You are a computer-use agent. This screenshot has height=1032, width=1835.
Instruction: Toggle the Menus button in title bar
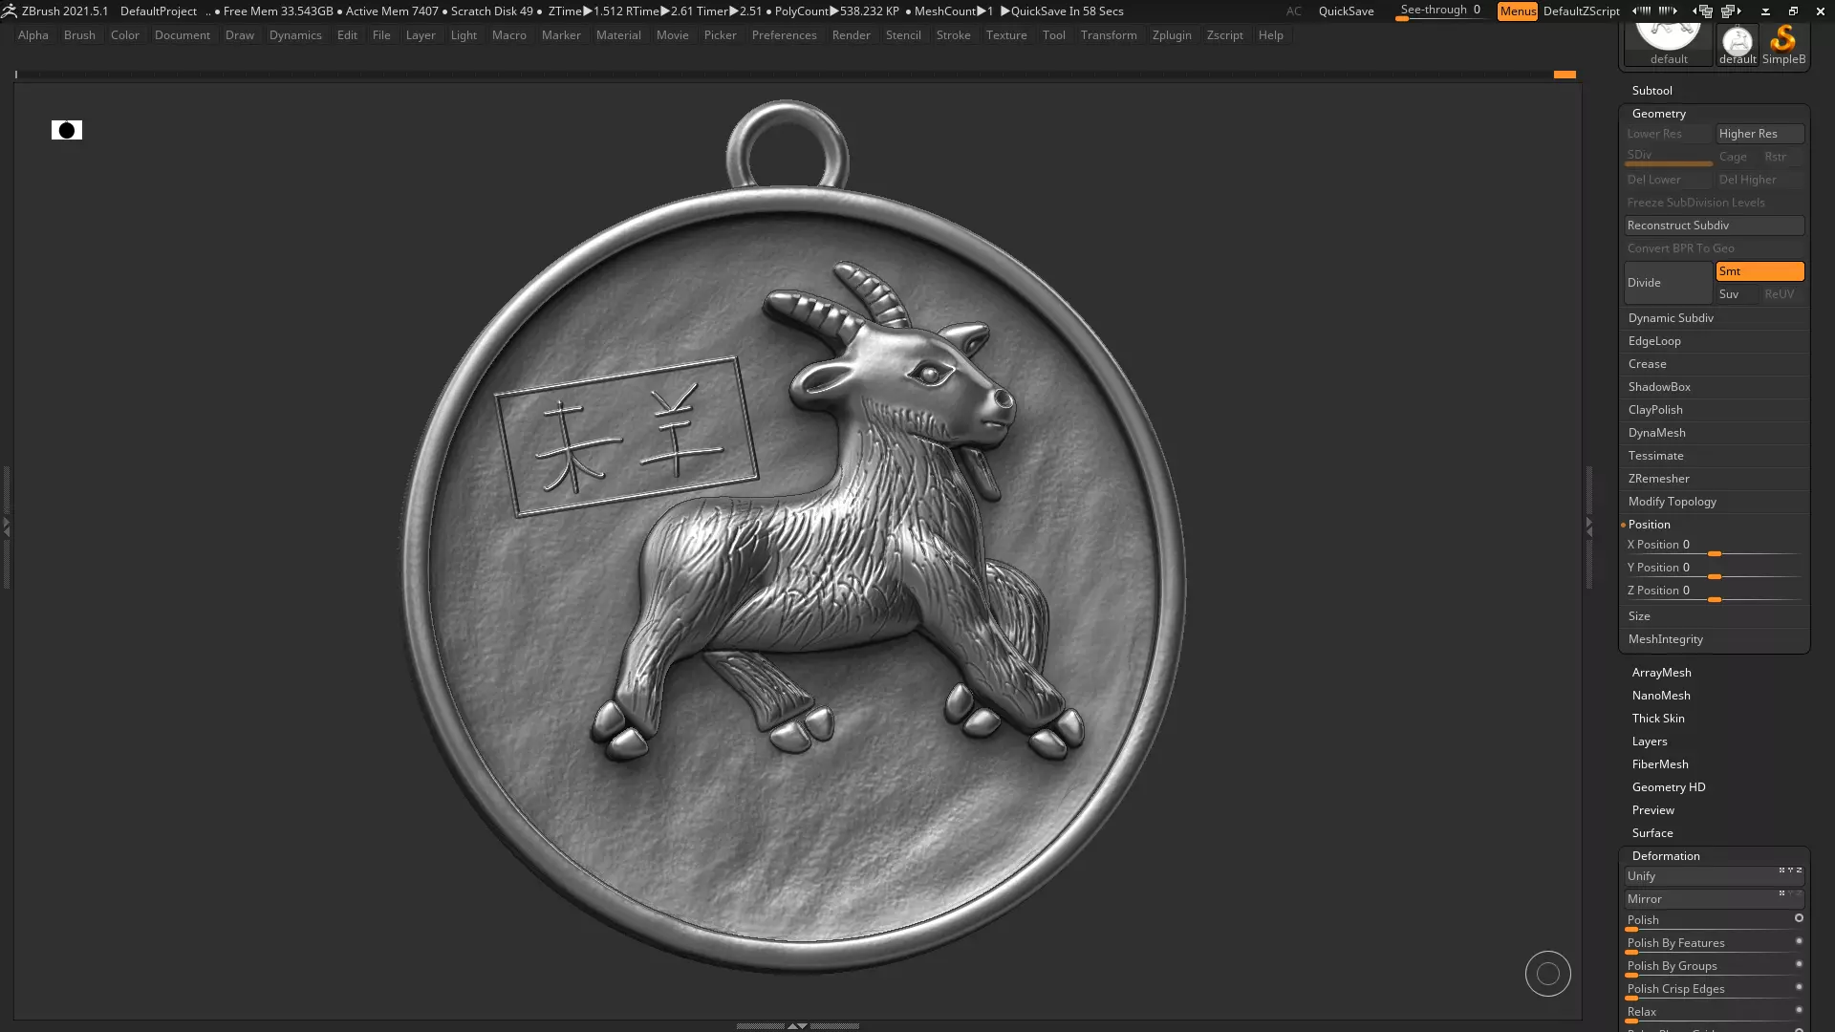pos(1517,11)
